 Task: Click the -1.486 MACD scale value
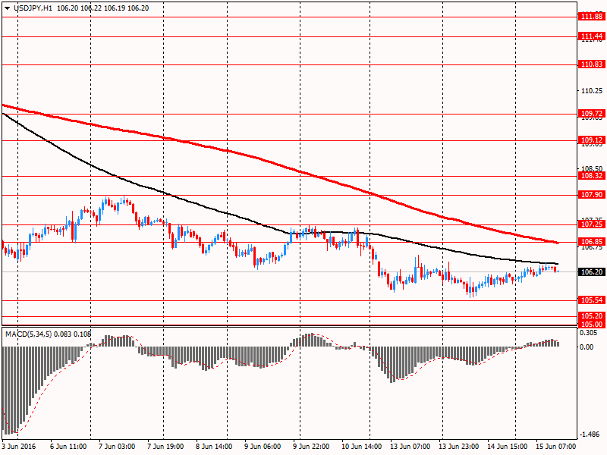coord(590,435)
